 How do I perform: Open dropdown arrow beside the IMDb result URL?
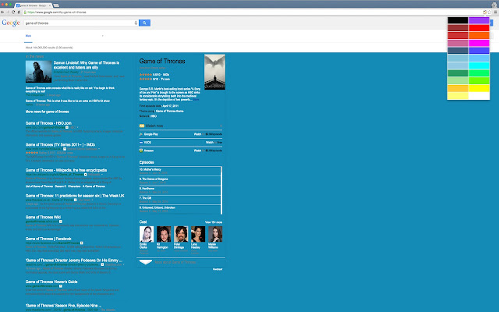[x=65, y=149]
